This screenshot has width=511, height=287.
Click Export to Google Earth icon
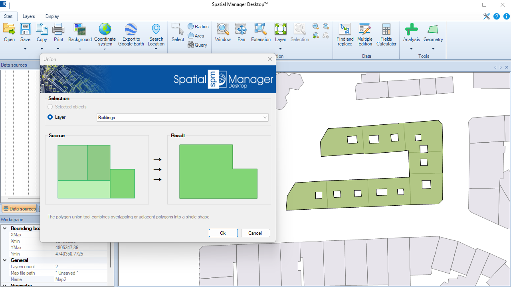coord(131,29)
